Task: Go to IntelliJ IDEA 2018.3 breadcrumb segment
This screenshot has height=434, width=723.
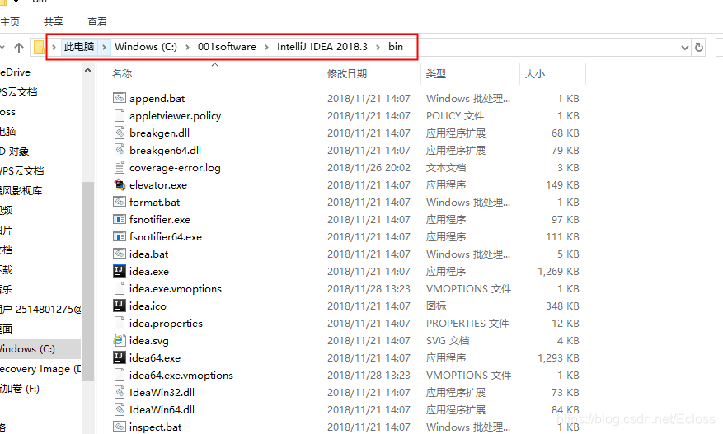Action: click(322, 47)
